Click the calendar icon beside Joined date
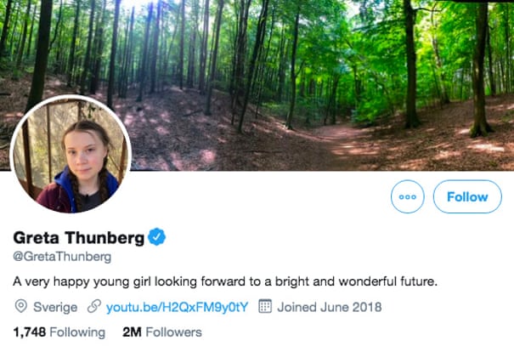This screenshot has width=514, height=346. (264, 307)
